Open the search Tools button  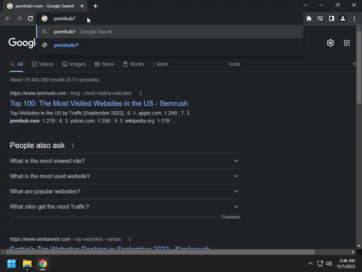tap(234, 64)
